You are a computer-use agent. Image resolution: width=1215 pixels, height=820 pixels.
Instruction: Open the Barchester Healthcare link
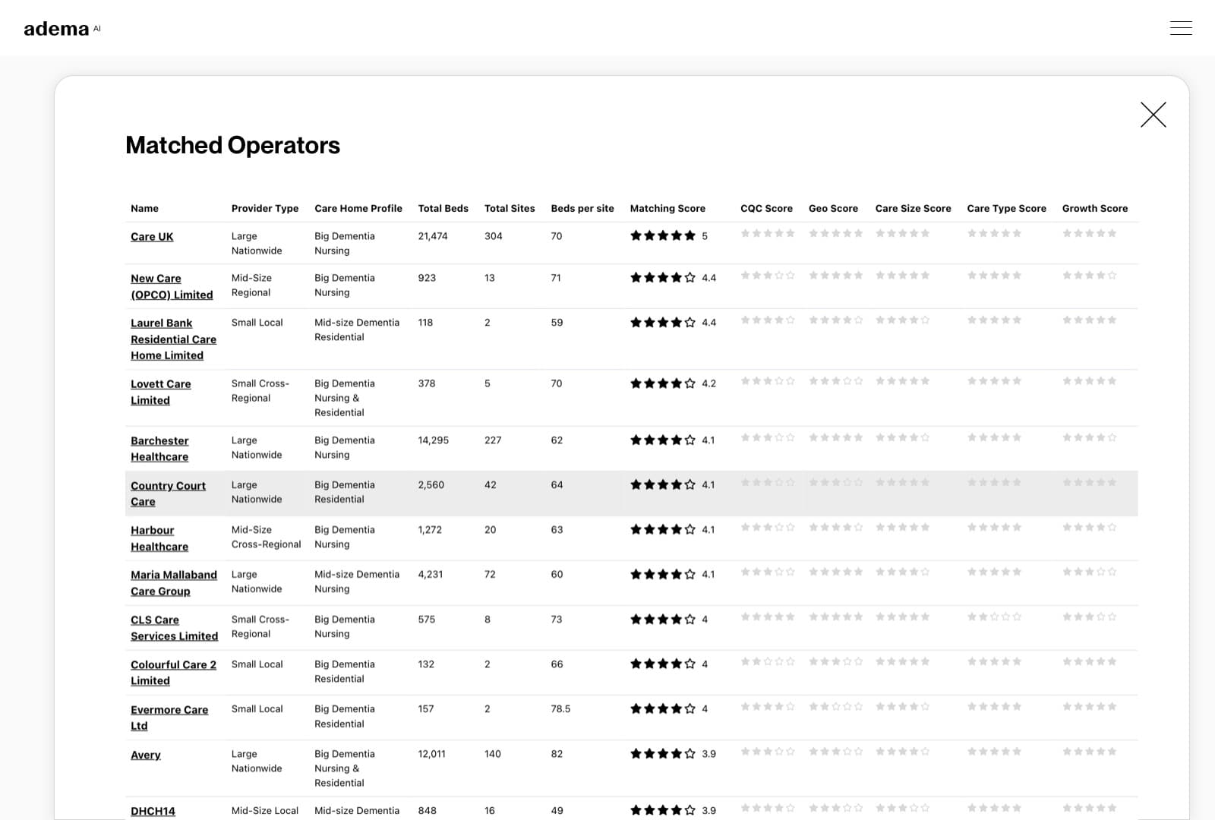point(159,449)
